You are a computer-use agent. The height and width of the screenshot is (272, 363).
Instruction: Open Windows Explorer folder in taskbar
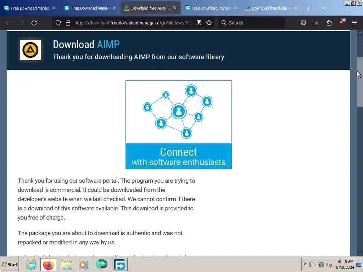click(66, 265)
